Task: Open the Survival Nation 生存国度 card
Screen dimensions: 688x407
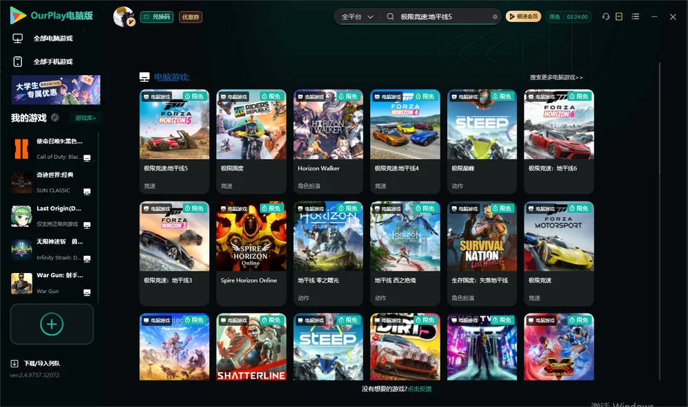Action: pyautogui.click(x=482, y=254)
